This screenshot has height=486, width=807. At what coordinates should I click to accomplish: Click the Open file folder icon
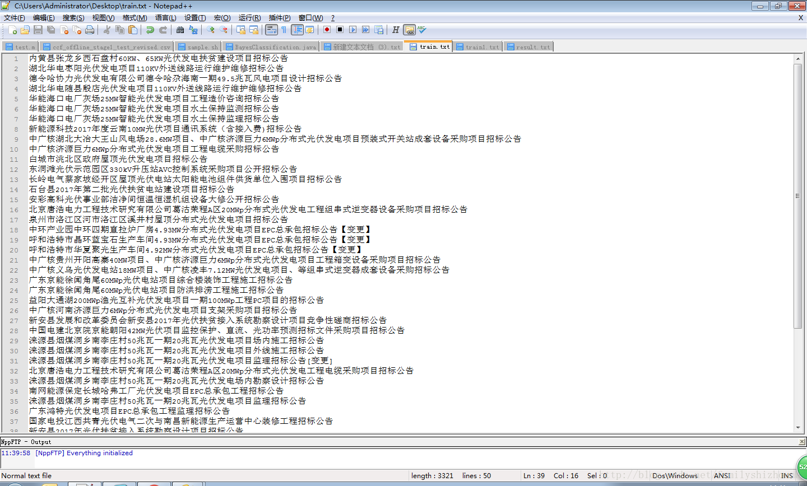point(25,30)
